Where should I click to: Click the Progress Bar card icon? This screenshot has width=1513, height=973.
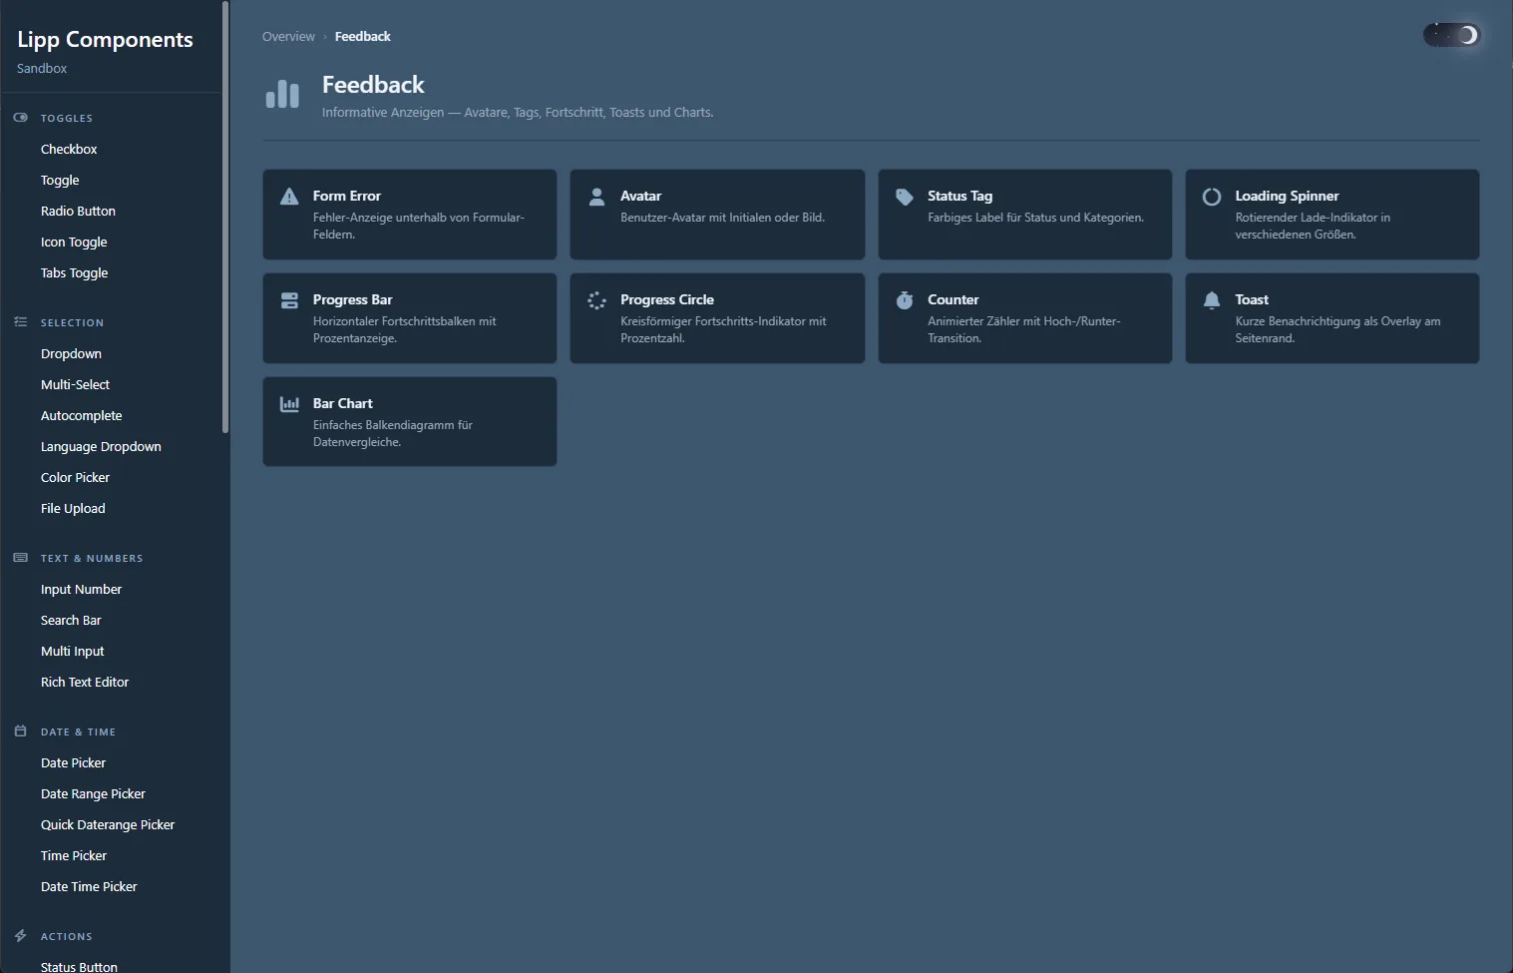pos(289,300)
